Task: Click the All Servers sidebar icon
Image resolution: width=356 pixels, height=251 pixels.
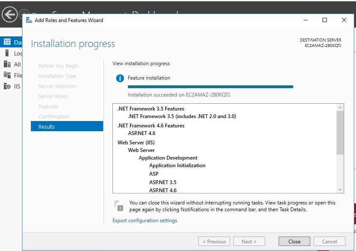Action: 7,64
